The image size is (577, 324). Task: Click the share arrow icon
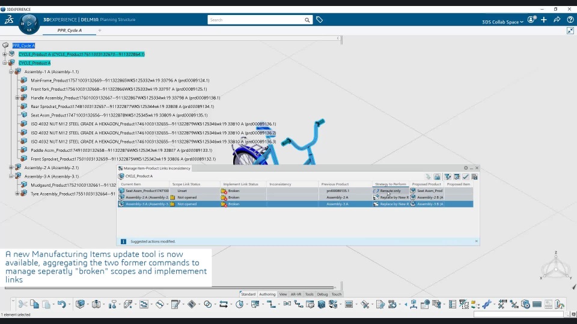tap(557, 20)
